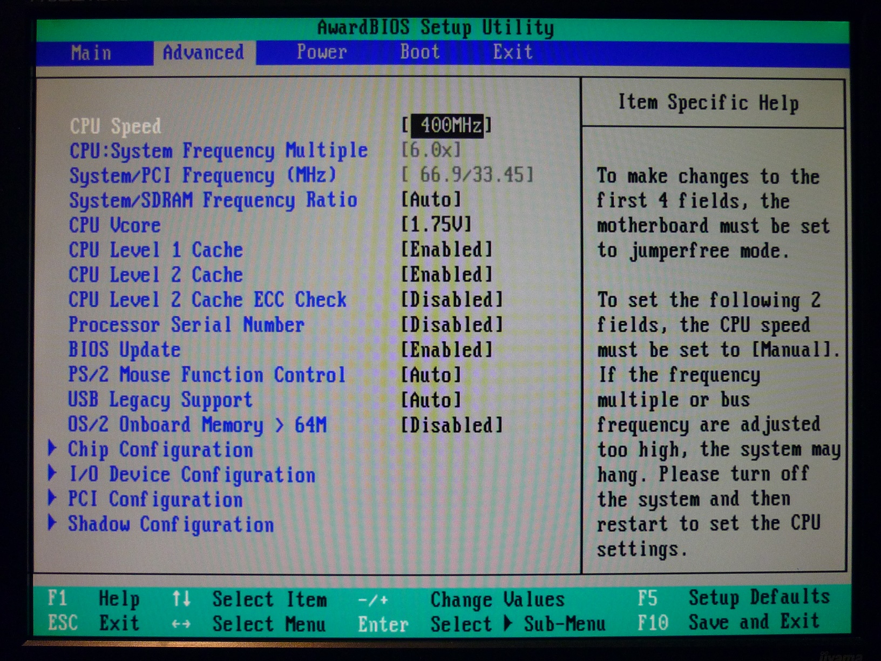Expand the Chip Configuration sub-menu arrow

click(52, 448)
